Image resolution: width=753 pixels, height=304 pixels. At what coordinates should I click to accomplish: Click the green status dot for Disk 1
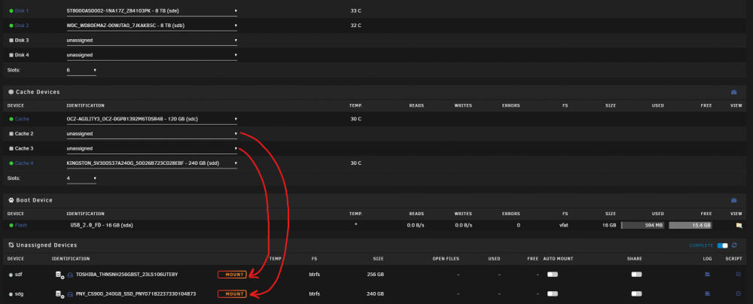(11, 11)
